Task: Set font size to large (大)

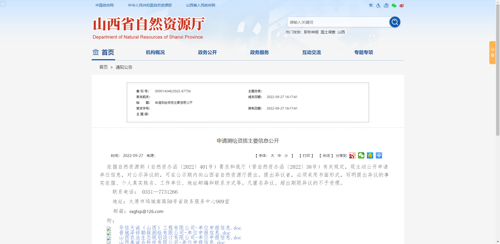Action: [x=272, y=156]
